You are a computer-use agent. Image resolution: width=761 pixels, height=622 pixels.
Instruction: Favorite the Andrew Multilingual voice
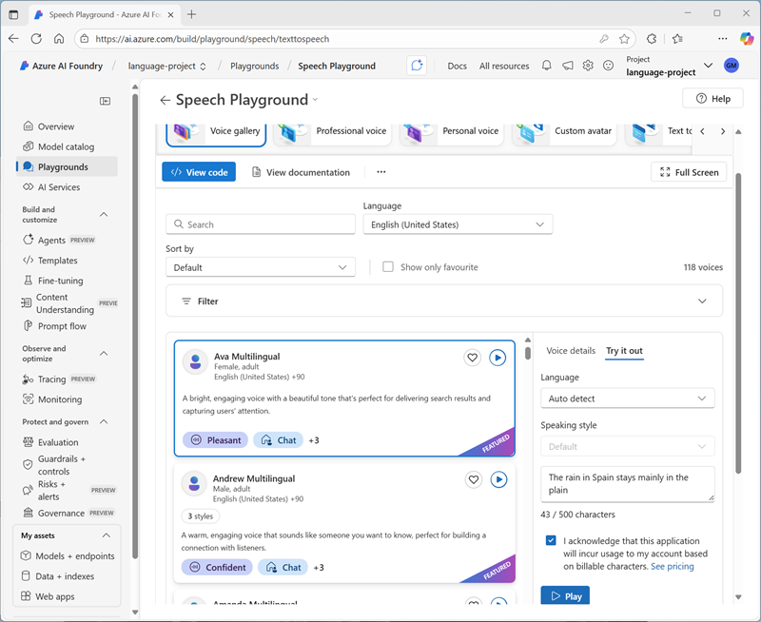tap(473, 479)
